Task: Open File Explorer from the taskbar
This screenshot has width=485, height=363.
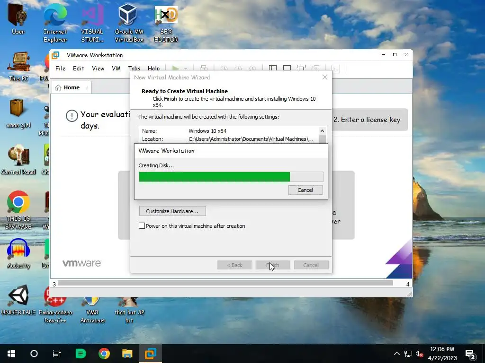Action: coord(127,354)
